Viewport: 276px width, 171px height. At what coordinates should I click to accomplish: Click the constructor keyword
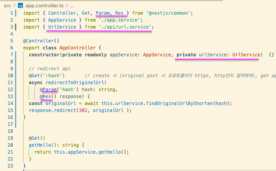pyautogui.click(x=44, y=55)
